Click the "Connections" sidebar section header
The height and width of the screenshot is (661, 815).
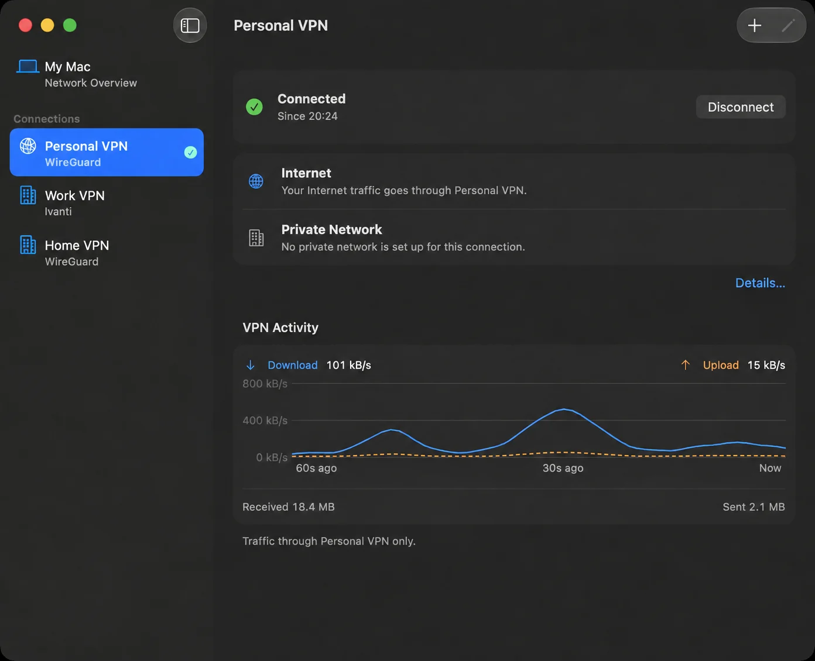[47, 119]
